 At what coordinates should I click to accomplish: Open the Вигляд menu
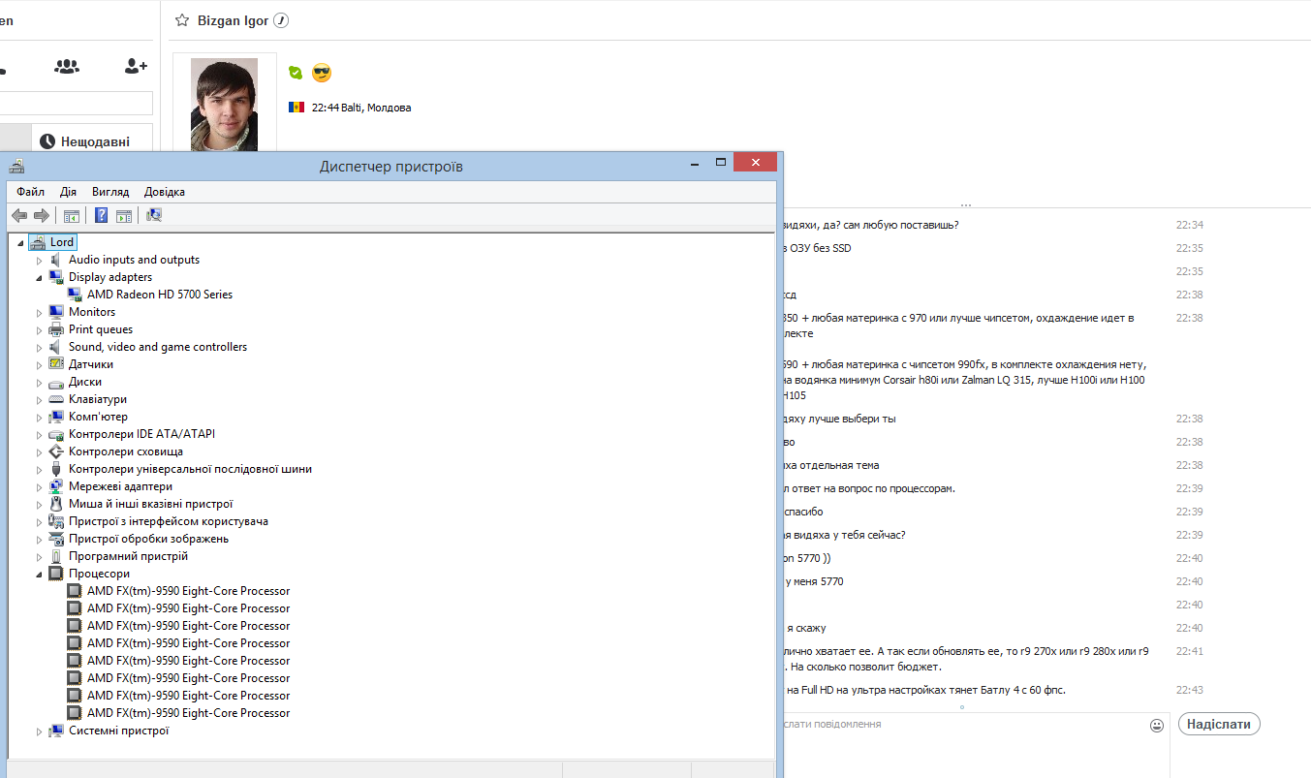(110, 192)
